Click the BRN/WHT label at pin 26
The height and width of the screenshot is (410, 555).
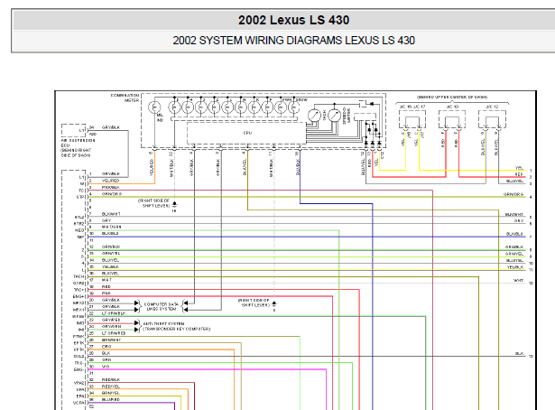[112, 340]
